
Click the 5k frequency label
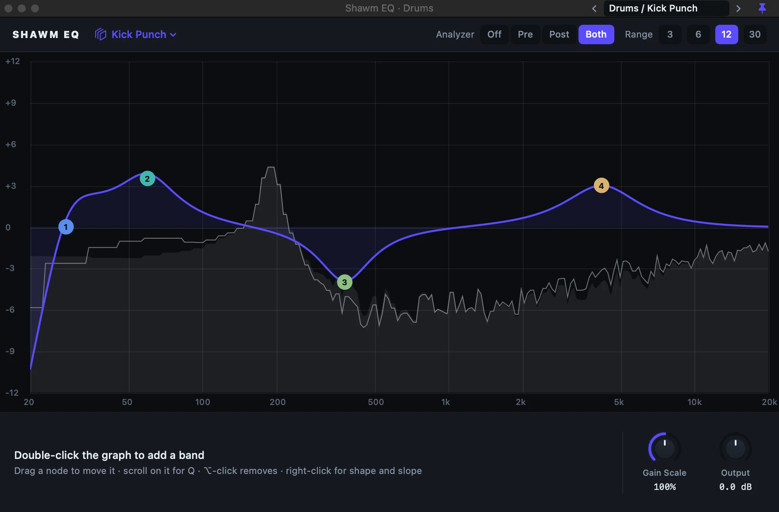coord(619,402)
